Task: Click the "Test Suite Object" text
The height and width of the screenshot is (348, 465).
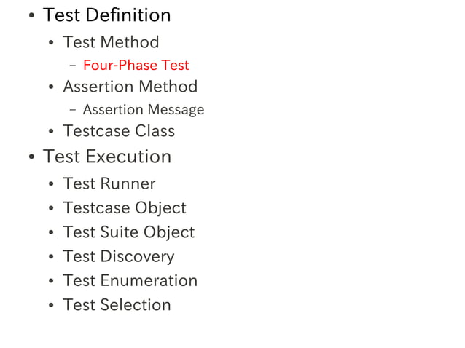Action: click(128, 232)
